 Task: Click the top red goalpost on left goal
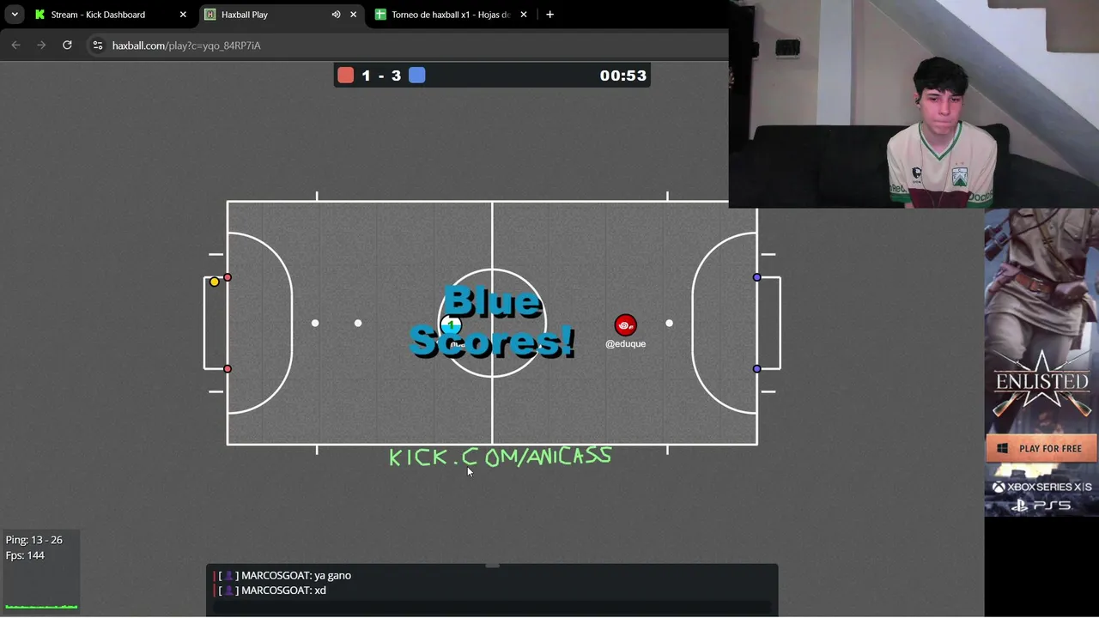tap(228, 277)
